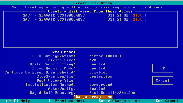Toggle Continue On Error When Rebuild Disabled

point(98,72)
